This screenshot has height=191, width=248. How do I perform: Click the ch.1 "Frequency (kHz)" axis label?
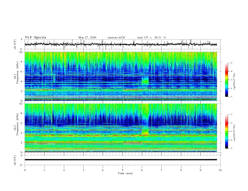[x=17, y=72]
